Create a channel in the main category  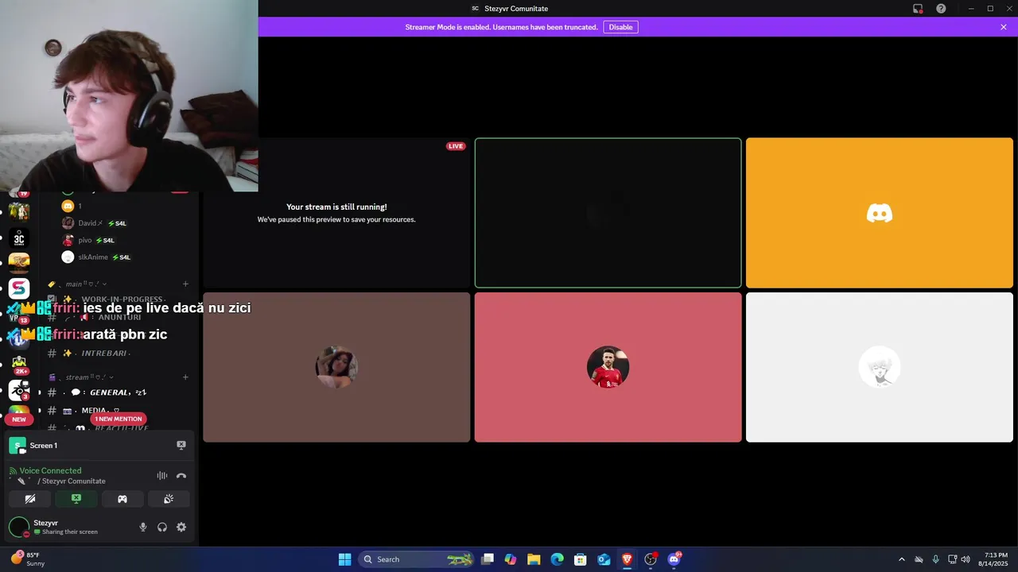coord(185,284)
